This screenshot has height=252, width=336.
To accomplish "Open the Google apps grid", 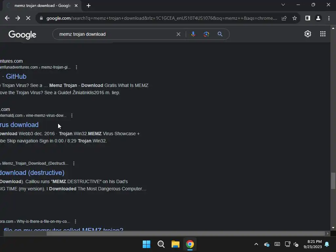I will (x=323, y=34).
